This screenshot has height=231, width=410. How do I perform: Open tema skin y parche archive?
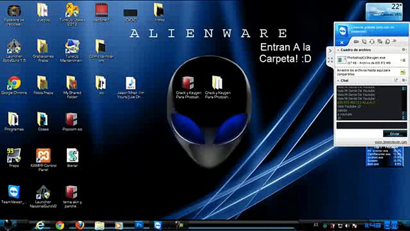(x=72, y=196)
